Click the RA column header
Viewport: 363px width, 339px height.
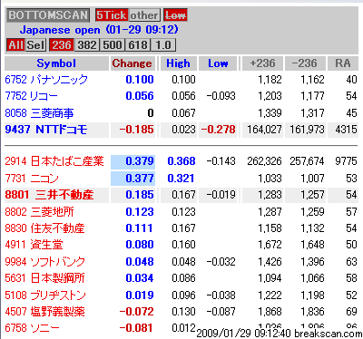pyautogui.click(x=343, y=63)
